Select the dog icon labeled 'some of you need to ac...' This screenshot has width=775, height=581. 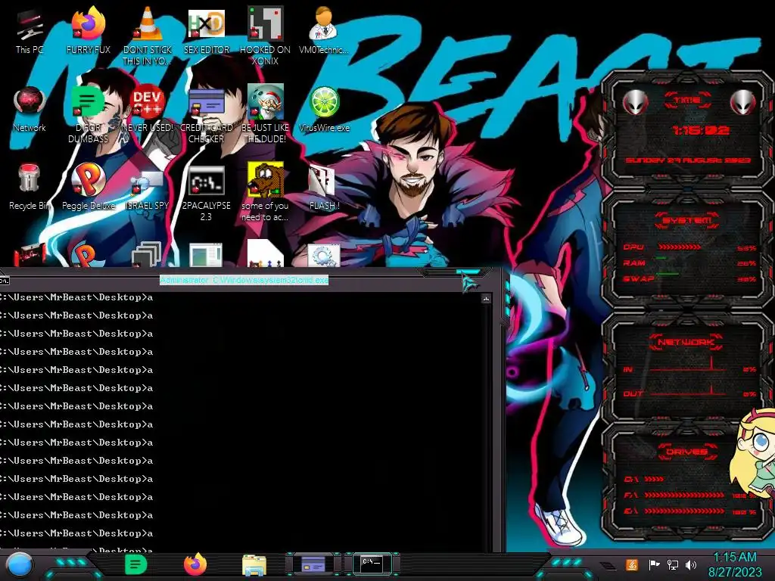265,191
